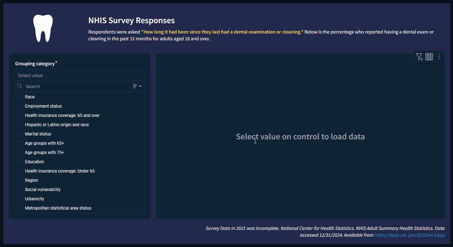Open the sort order dropdown beside Search
The width and height of the screenshot is (453, 247).
tap(137, 86)
